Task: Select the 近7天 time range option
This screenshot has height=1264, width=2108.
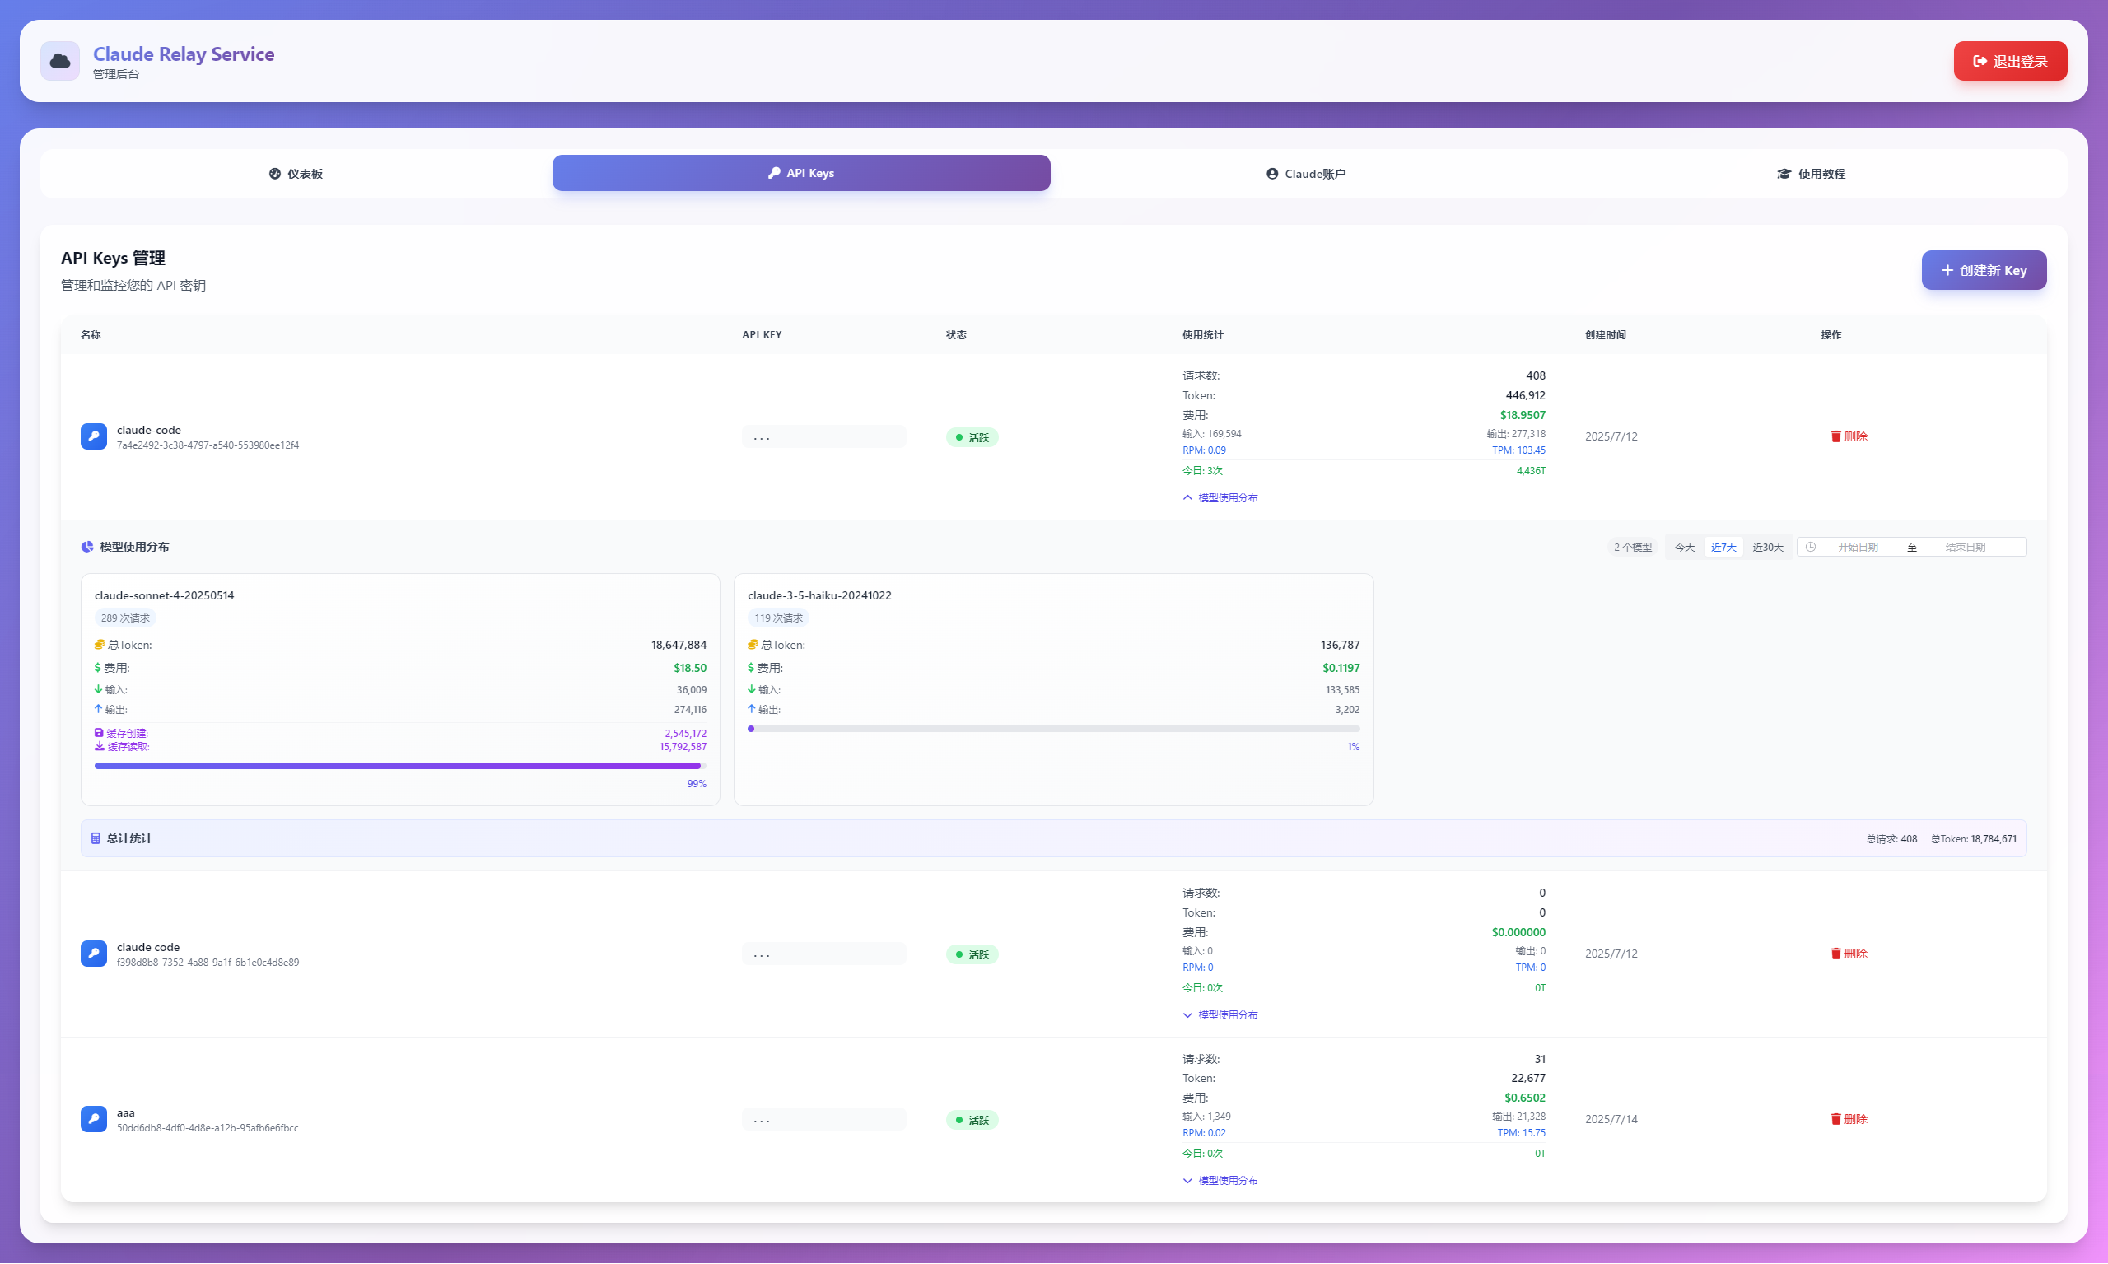Action: (x=1723, y=547)
